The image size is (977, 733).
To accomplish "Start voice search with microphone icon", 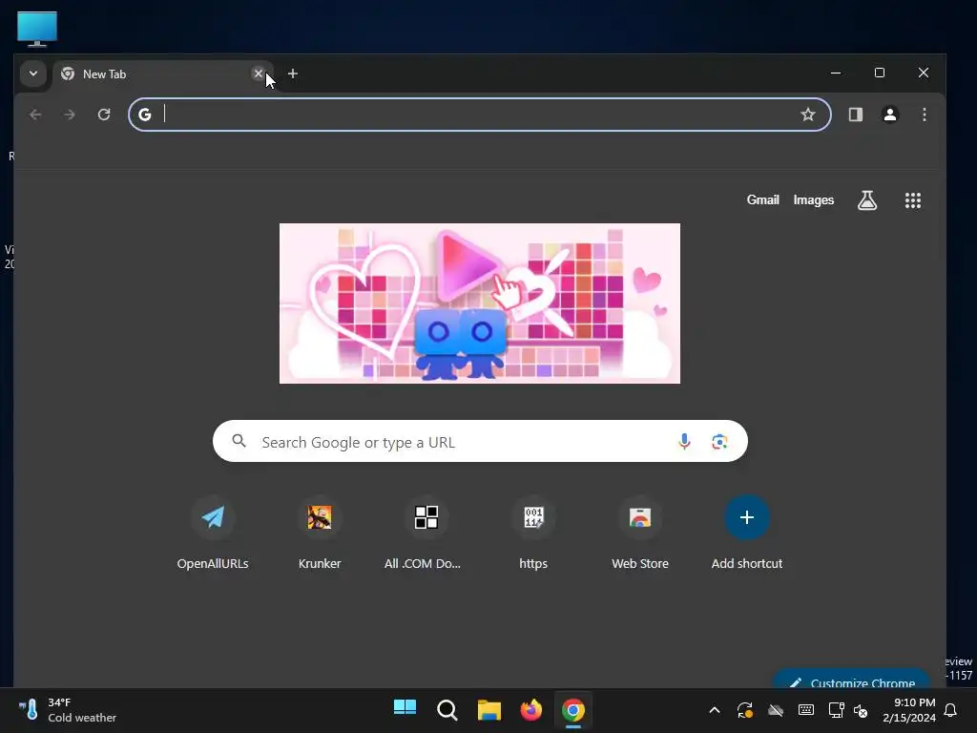I will 684,441.
